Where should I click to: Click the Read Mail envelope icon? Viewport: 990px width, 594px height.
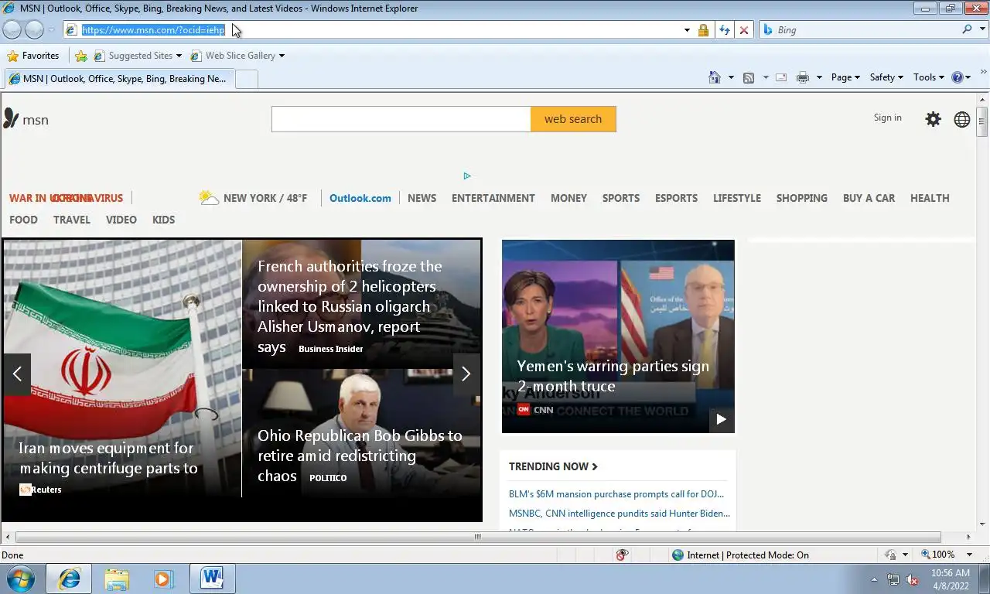[x=781, y=77]
